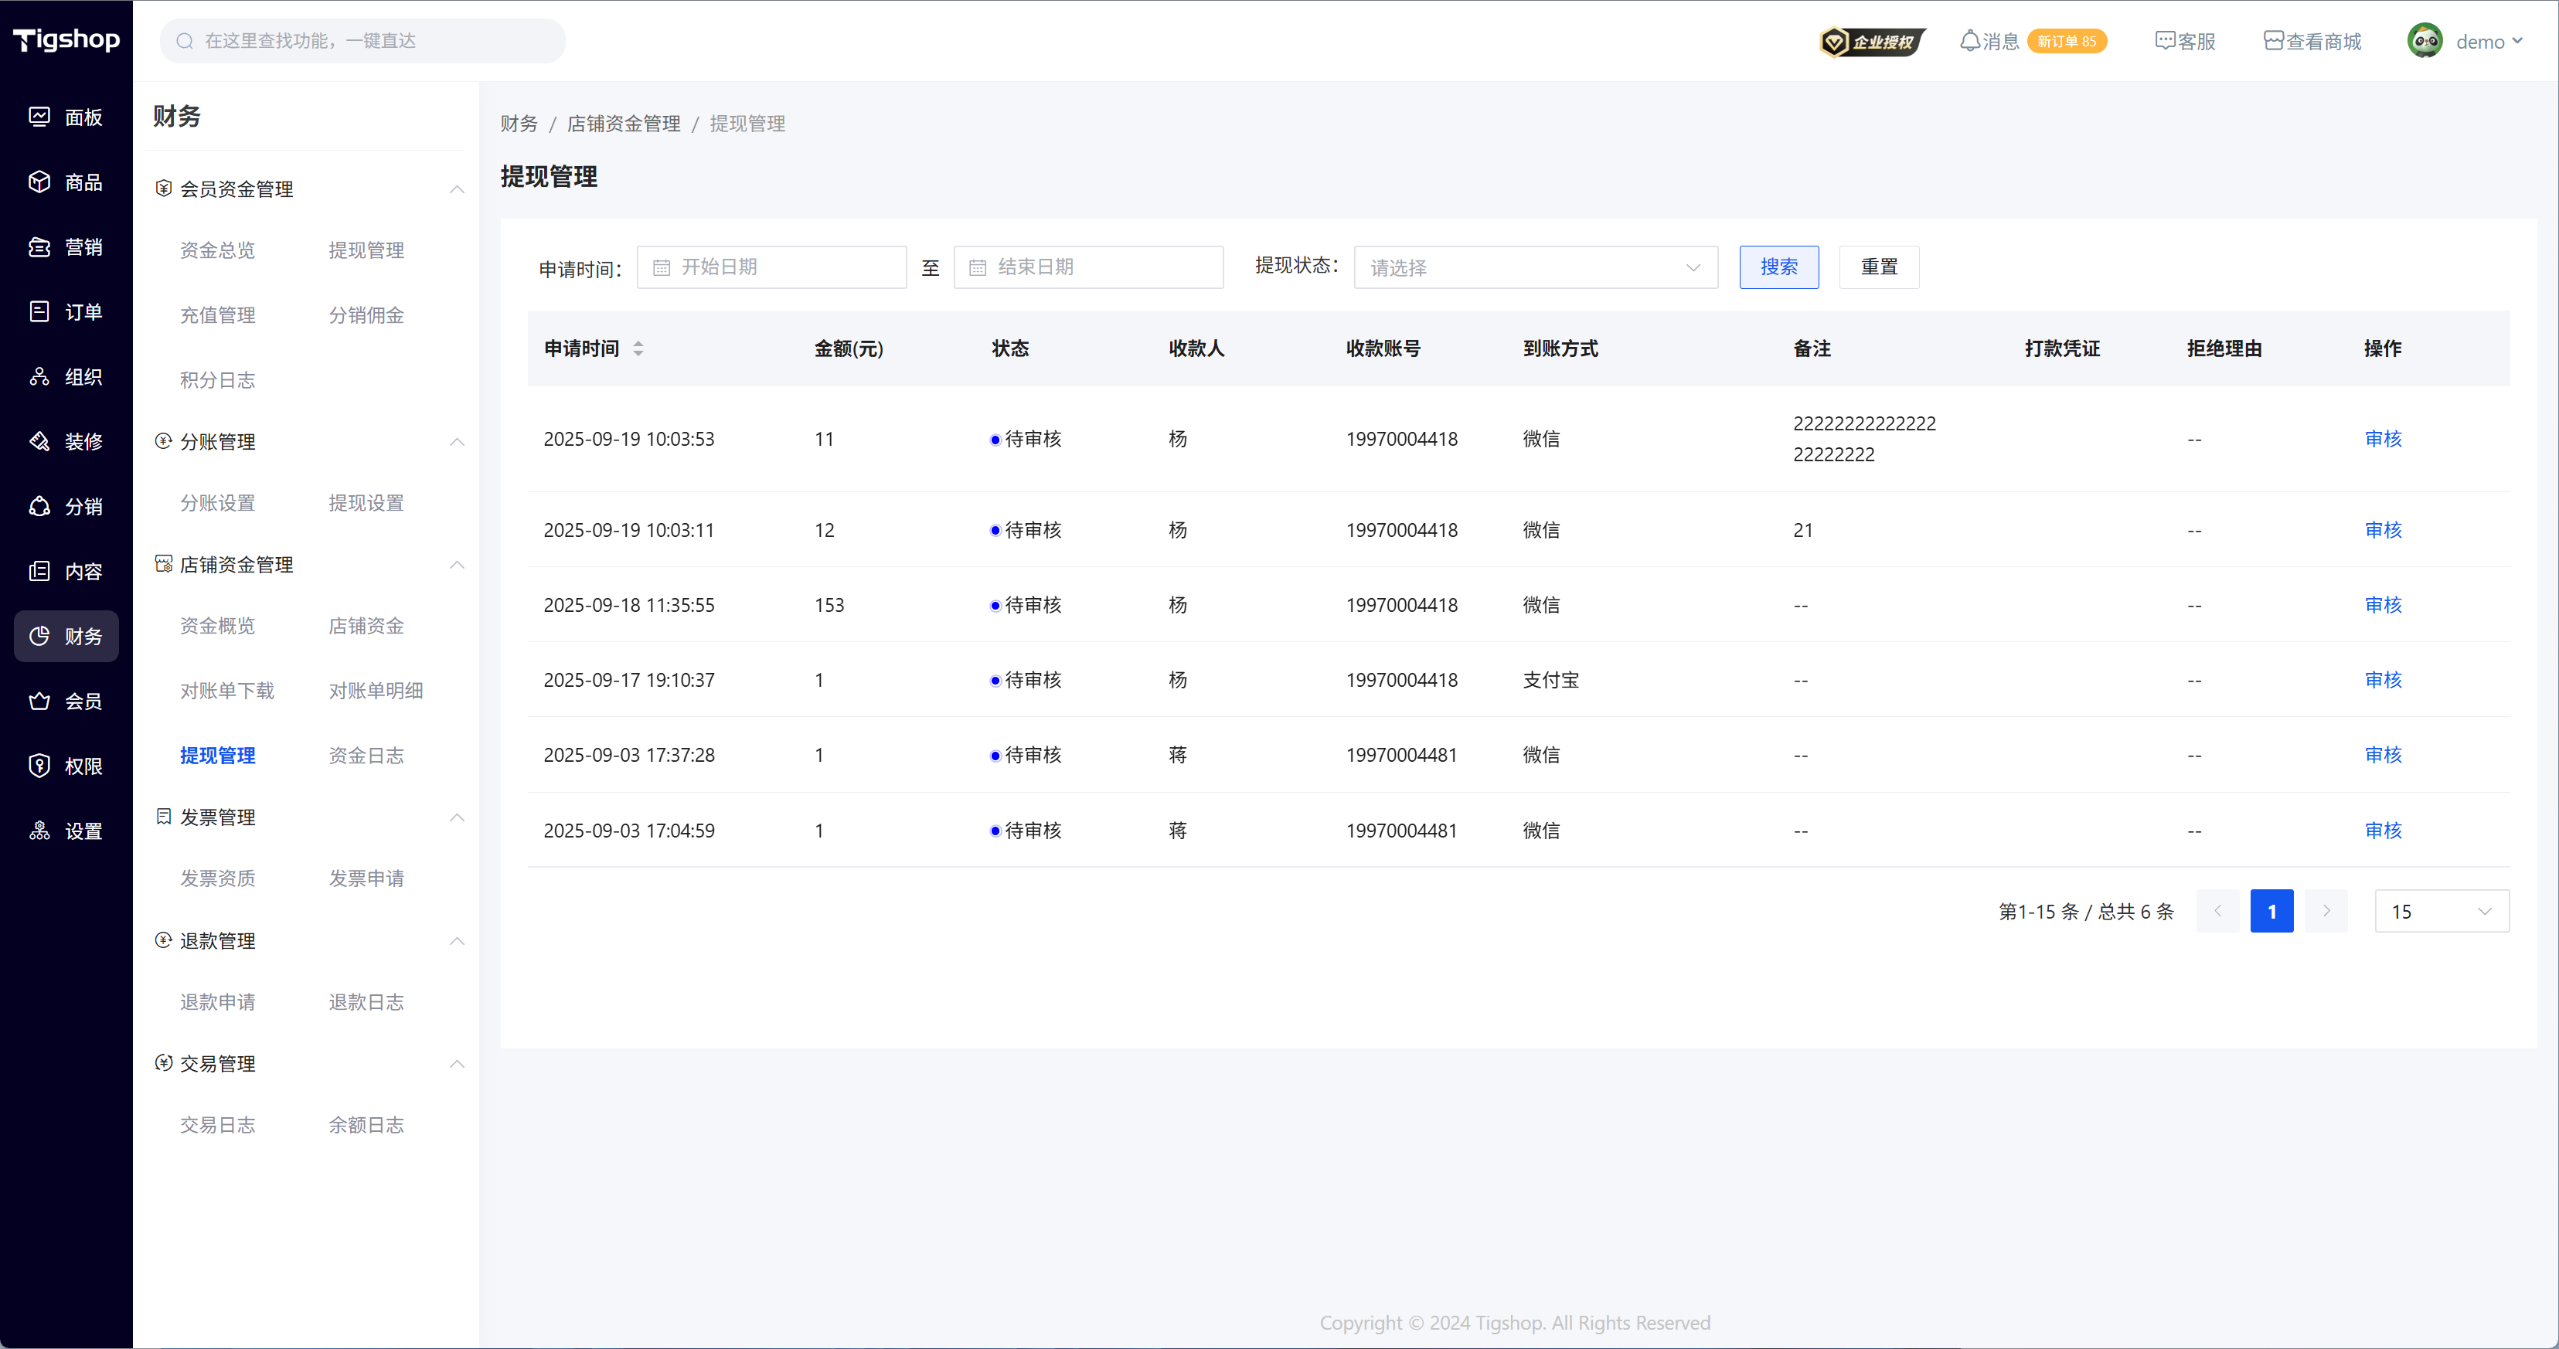Toggle sort on 申请时间 column
Image resolution: width=2559 pixels, height=1349 pixels.
coord(638,348)
